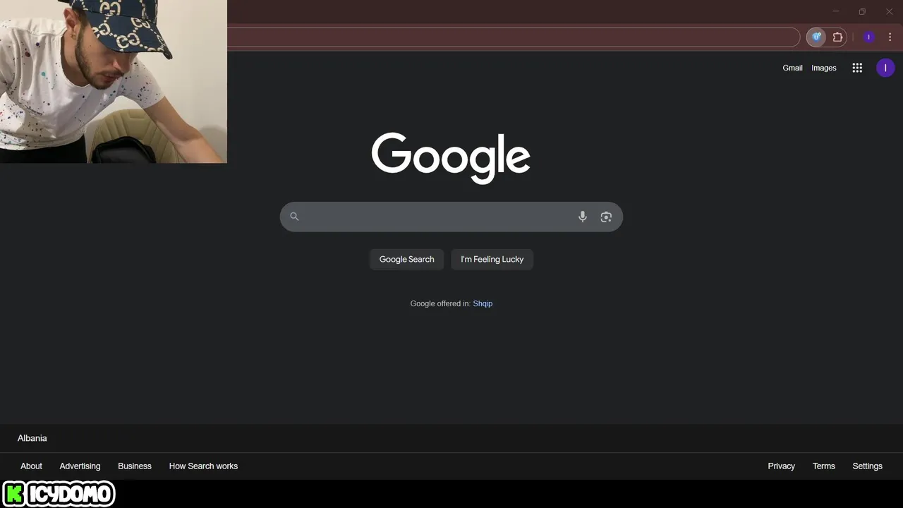Viewport: 903px width, 508px height.
Task: Click the Chrome profile avatar in the toolbar
Action: point(869,37)
